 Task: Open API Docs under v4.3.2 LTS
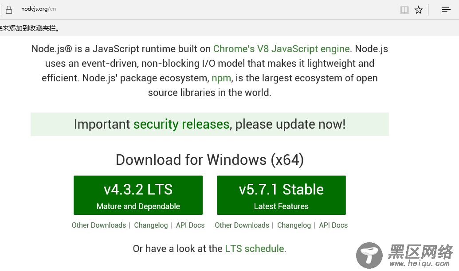point(190,225)
